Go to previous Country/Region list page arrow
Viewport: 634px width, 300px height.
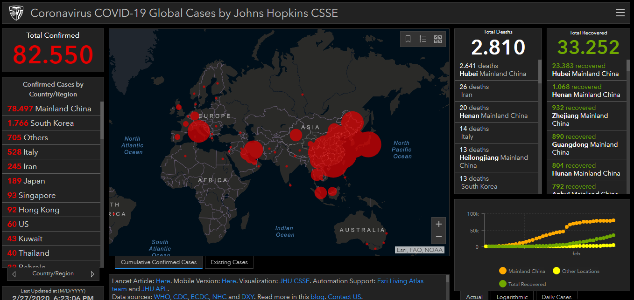click(x=14, y=274)
